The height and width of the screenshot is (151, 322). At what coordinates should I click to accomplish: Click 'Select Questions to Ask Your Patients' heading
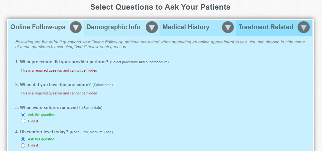pos(160,7)
